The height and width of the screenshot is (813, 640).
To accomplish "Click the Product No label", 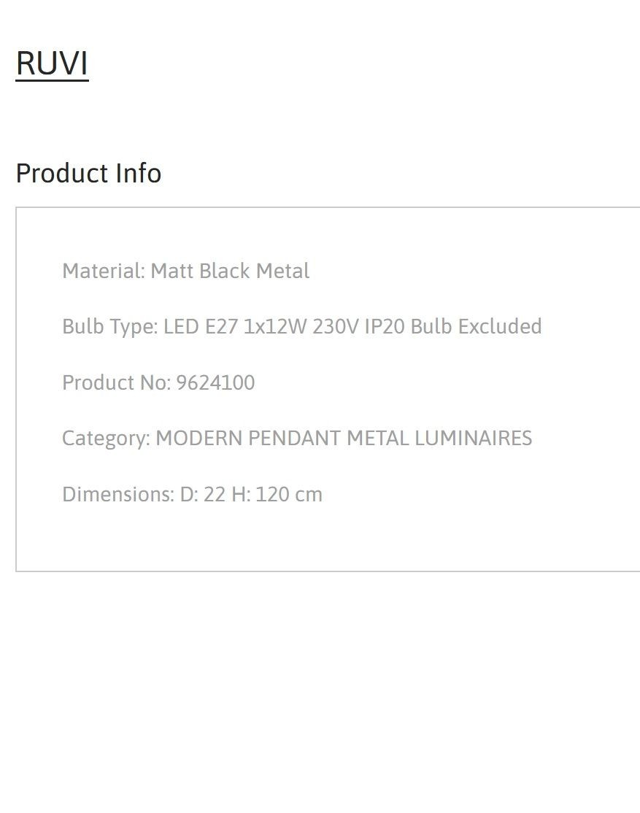I will coord(116,382).
